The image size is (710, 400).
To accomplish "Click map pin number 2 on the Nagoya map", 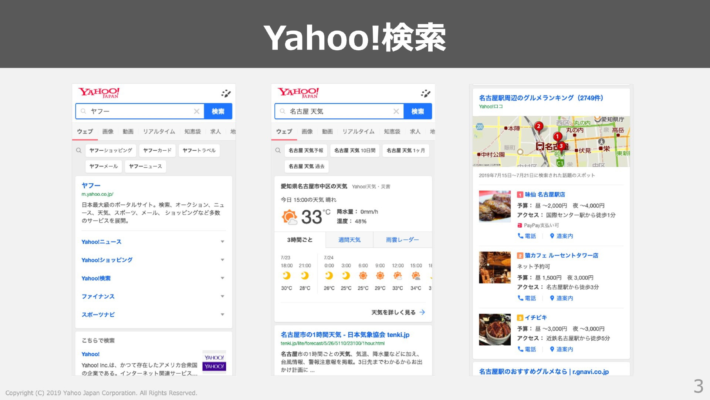I will click(538, 127).
